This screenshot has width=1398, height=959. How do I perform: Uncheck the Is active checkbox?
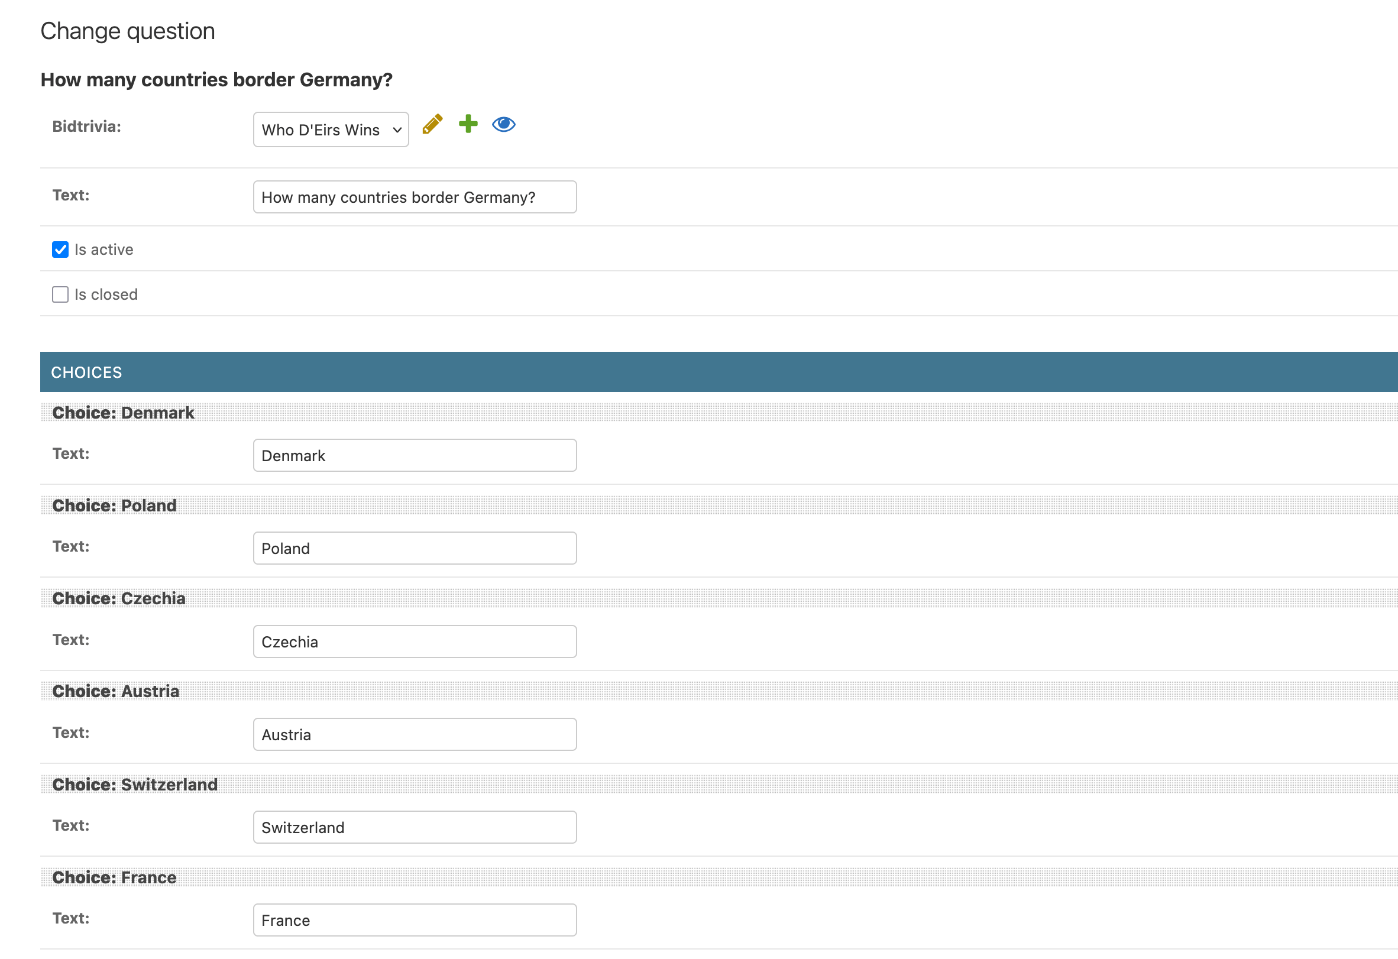coord(60,250)
